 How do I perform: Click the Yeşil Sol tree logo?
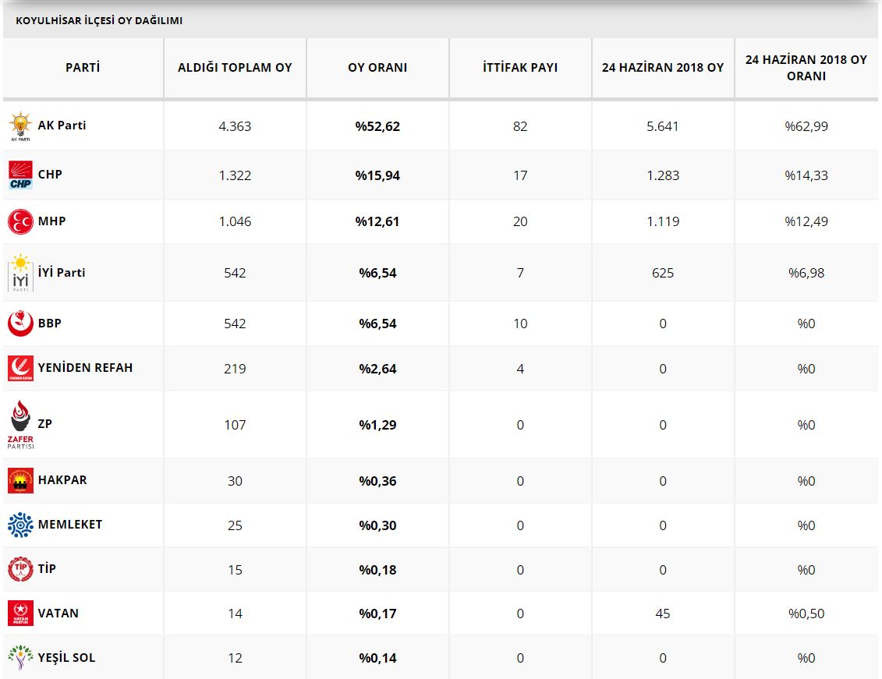[x=20, y=658]
